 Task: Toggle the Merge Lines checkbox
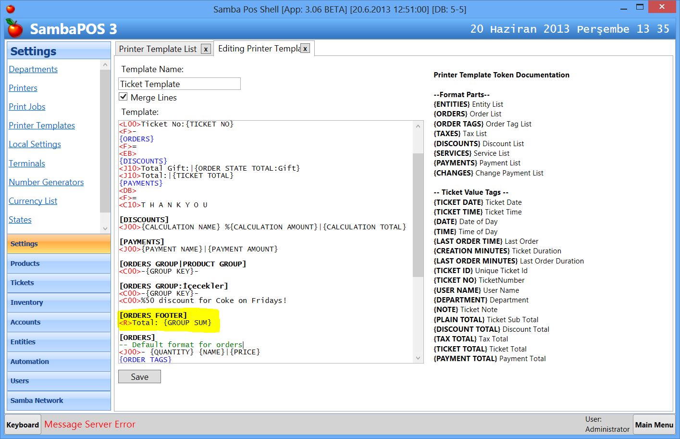(124, 97)
